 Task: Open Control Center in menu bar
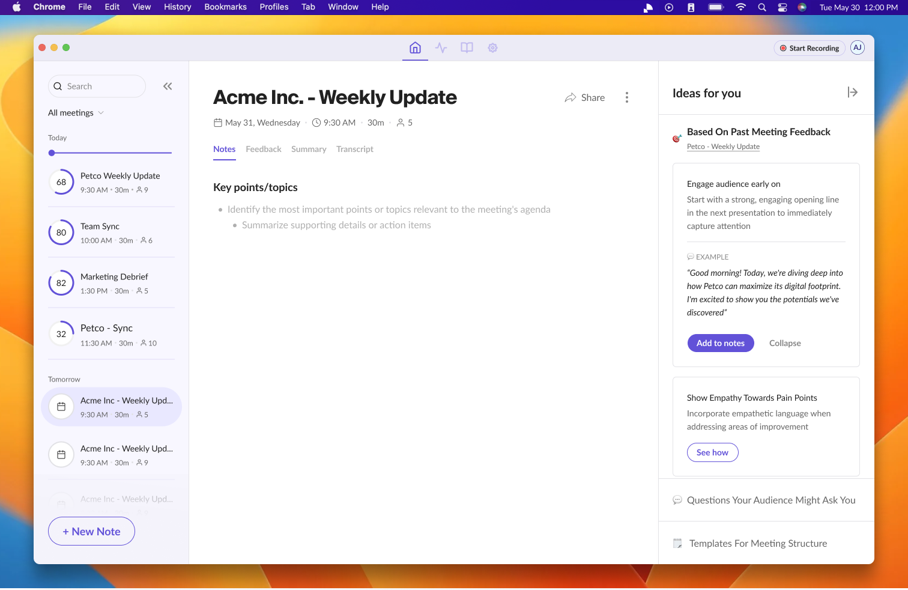coord(782,7)
